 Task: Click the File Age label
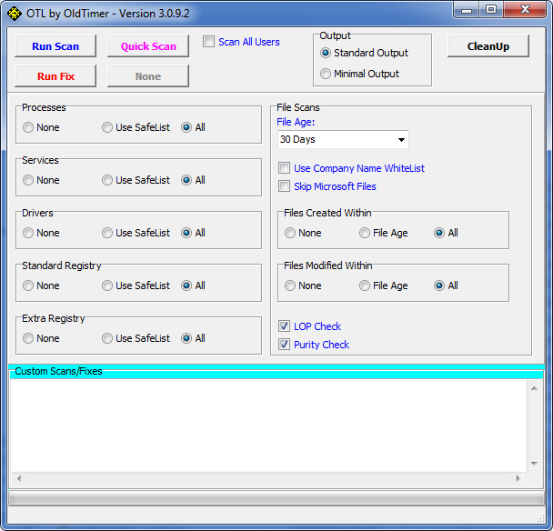[296, 122]
